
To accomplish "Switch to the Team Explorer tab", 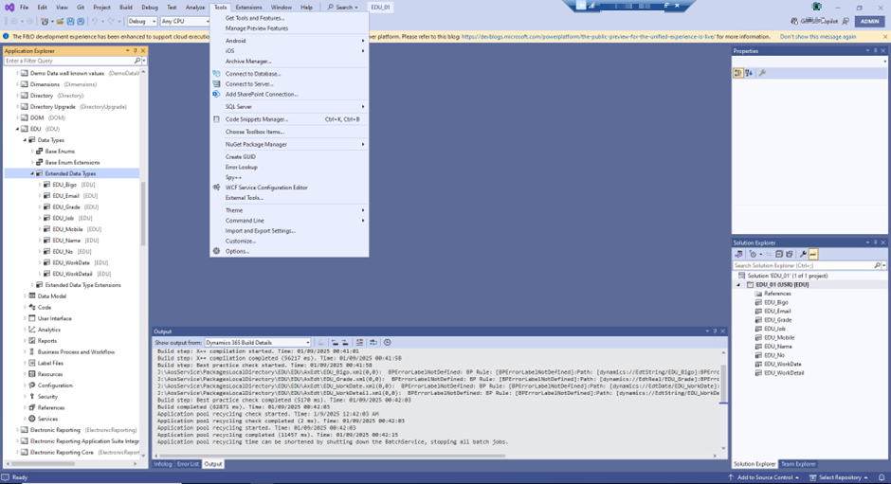I will tap(798, 464).
